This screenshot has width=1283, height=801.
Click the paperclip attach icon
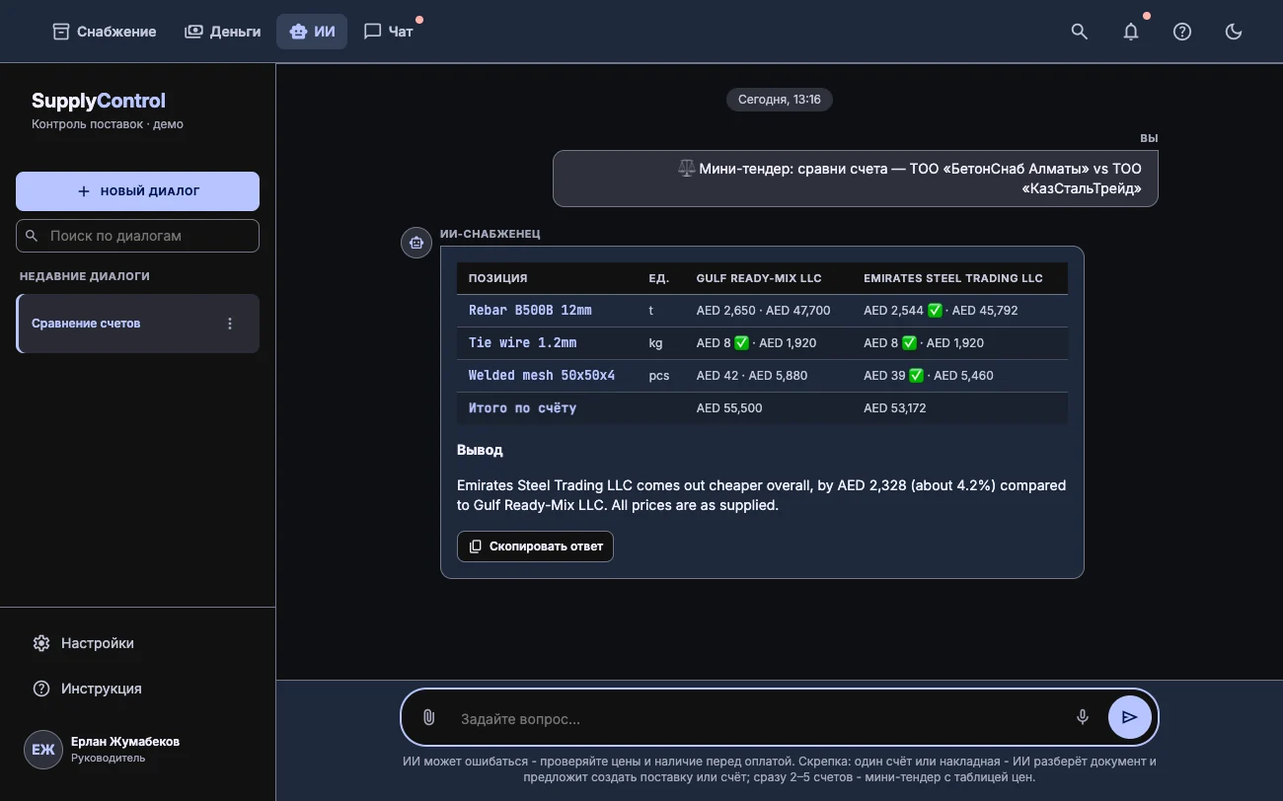point(428,718)
